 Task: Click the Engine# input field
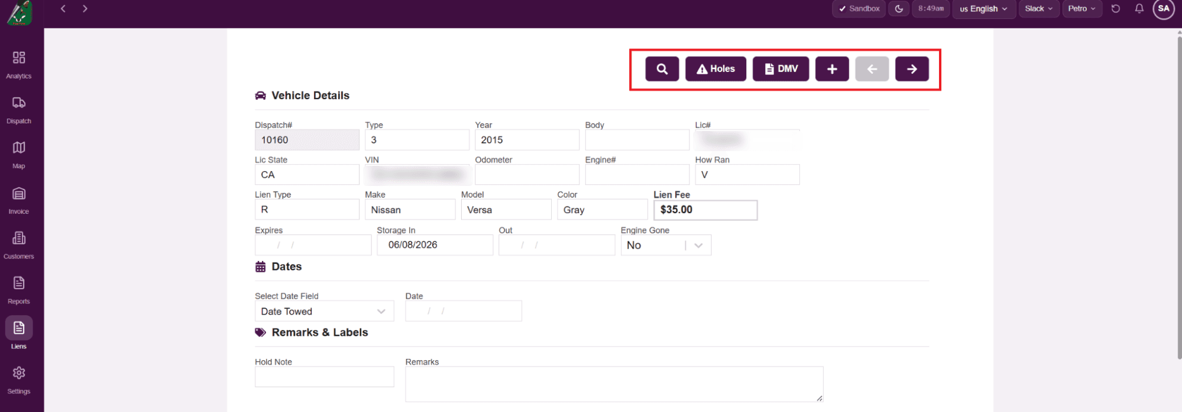637,175
